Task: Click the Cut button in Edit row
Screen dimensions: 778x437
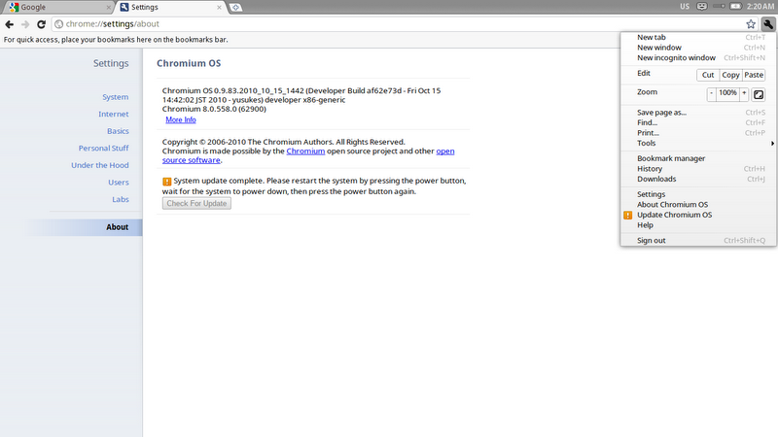Action: click(708, 75)
